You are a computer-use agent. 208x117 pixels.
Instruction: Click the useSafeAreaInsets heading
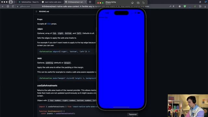[47, 85]
